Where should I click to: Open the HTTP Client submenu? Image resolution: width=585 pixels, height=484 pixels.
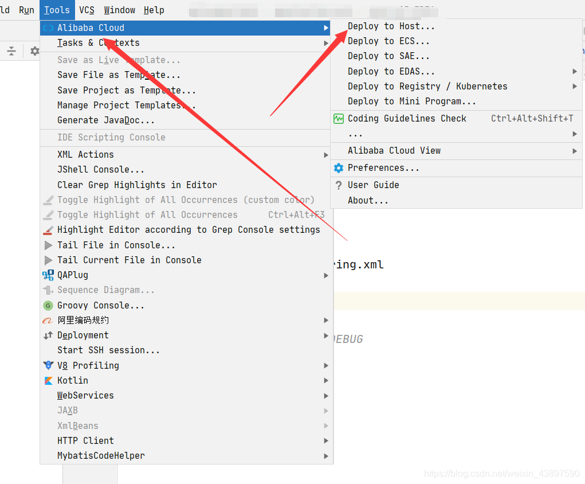click(186, 440)
